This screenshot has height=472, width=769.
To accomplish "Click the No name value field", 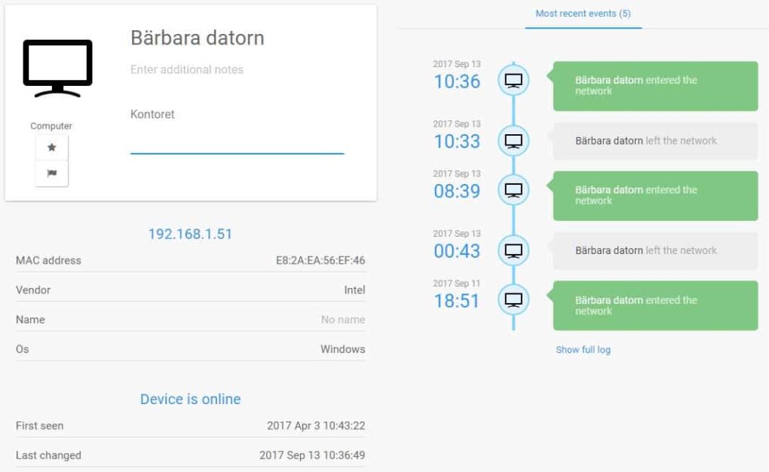I will (342, 320).
